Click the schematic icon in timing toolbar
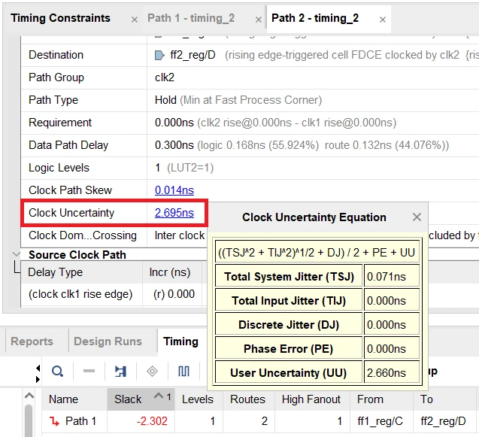This screenshot has width=479, height=437. point(120,372)
